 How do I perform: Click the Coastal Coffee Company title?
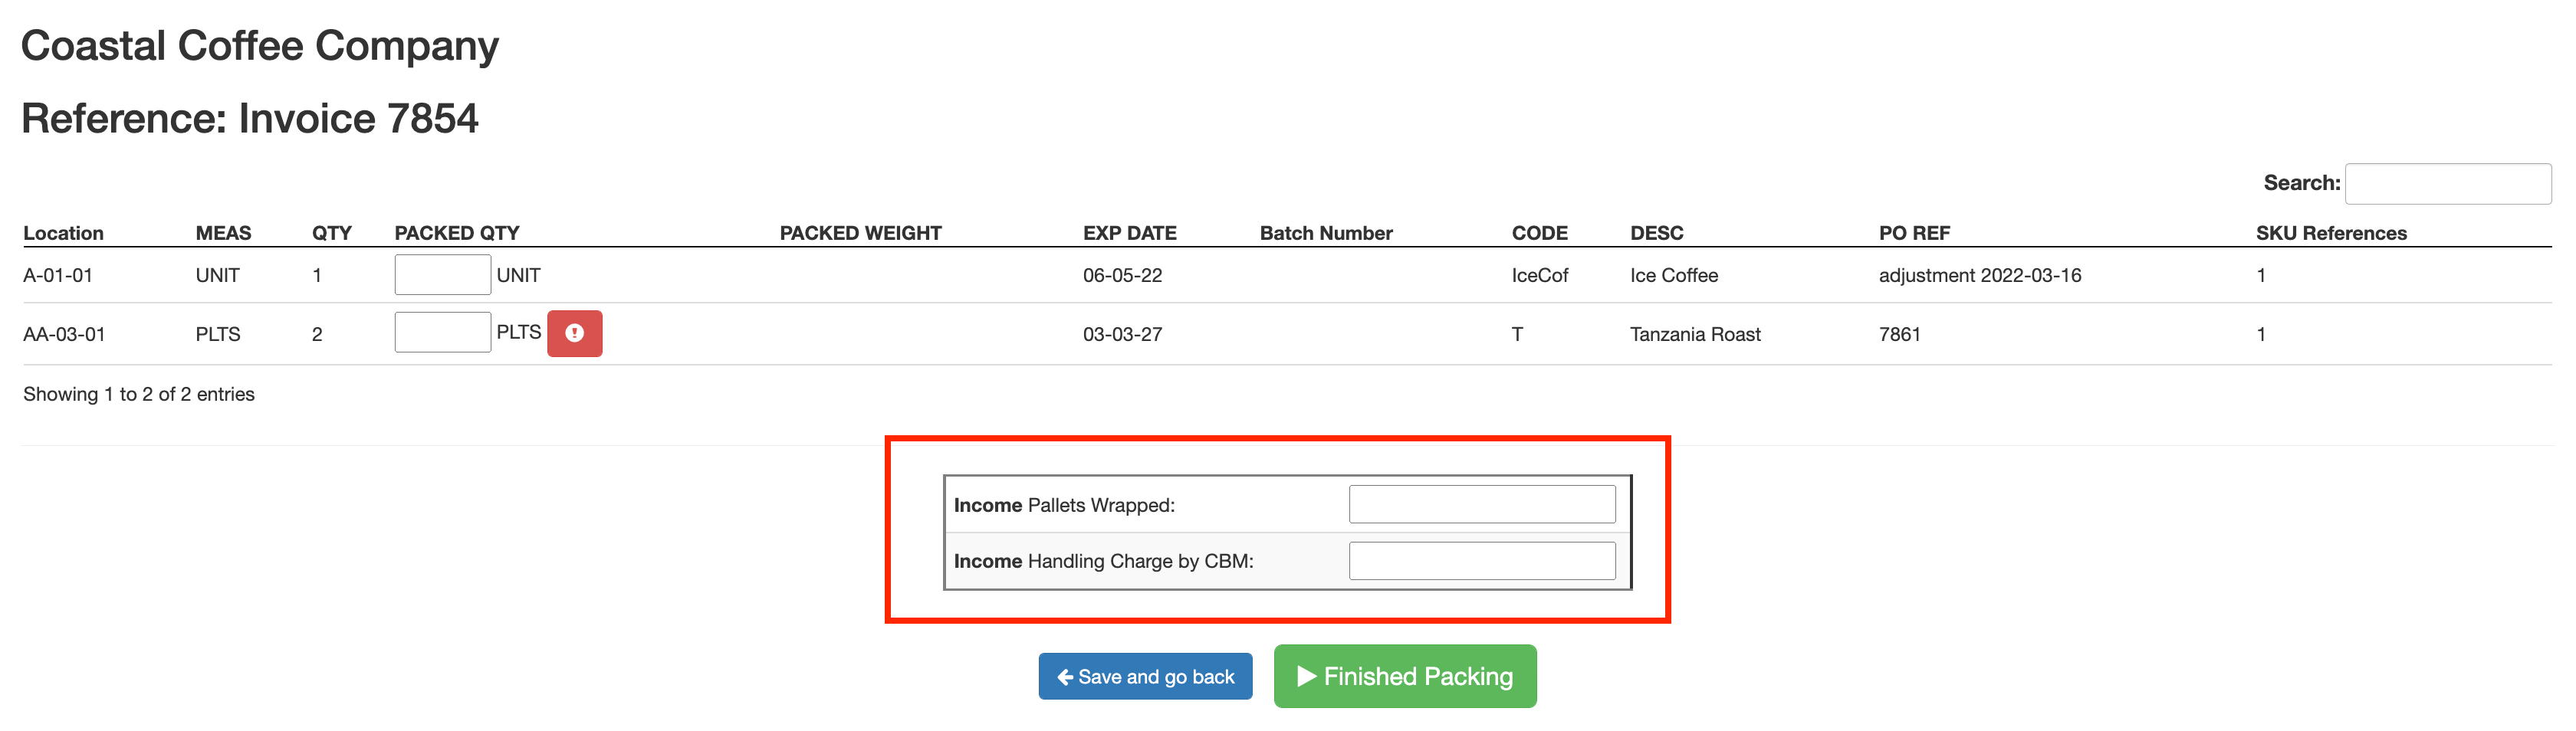pyautogui.click(x=260, y=44)
